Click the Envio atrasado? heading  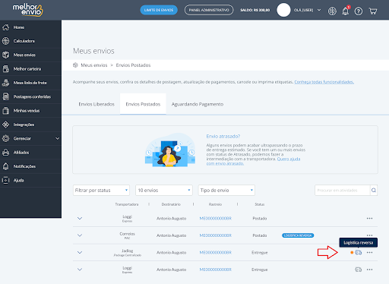click(x=223, y=136)
